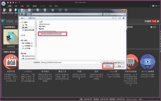Click the refresh icon beside the address bar
Image resolution: width=161 pixels, height=101 pixels.
(x=101, y=14)
